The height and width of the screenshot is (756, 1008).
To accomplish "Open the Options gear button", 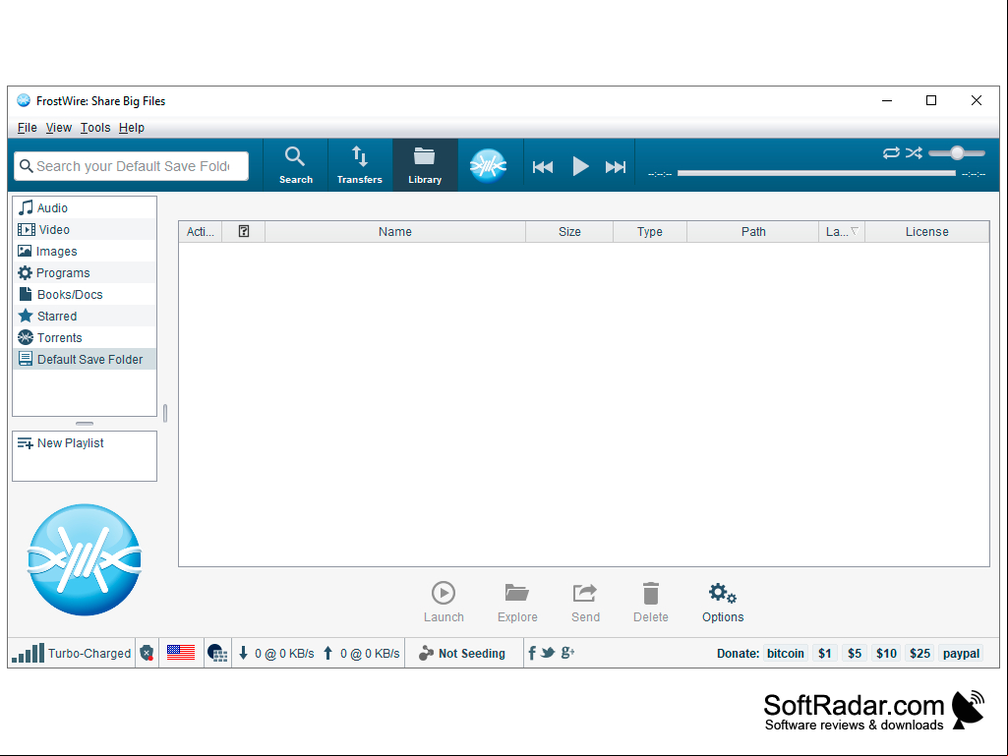I will [x=723, y=602].
